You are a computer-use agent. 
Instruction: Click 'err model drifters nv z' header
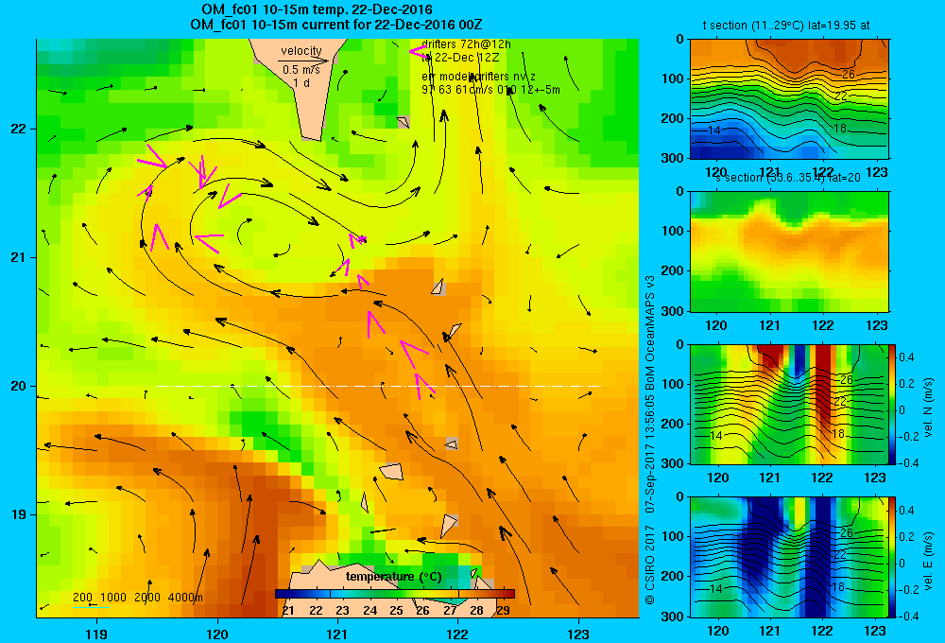478,77
